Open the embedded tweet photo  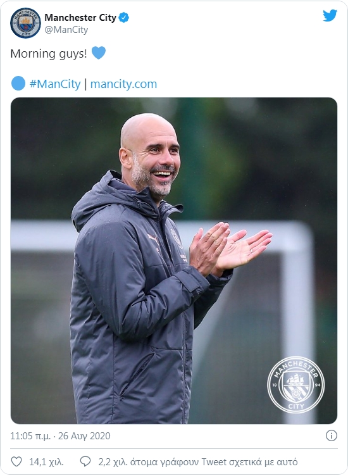174,260
